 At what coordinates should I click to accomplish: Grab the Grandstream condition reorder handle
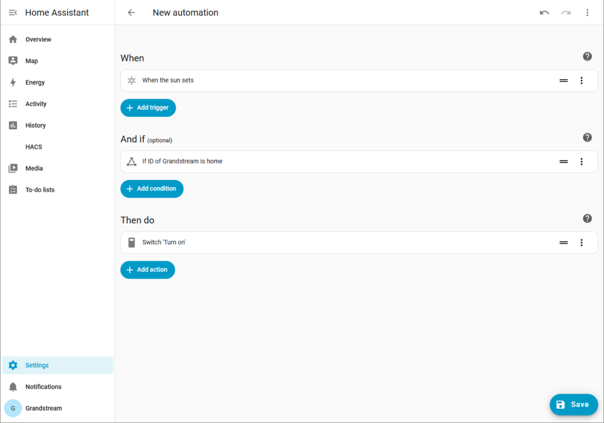click(563, 162)
